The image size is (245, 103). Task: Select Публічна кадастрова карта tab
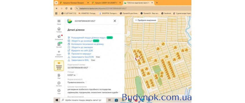[138, 3]
